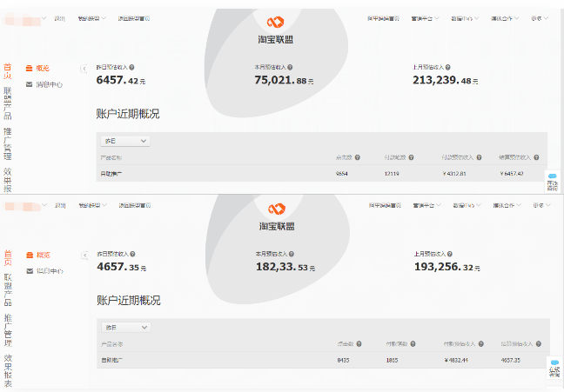Click the table row containing 8435 clicks
The height and width of the screenshot is (392, 564).
click(x=322, y=359)
